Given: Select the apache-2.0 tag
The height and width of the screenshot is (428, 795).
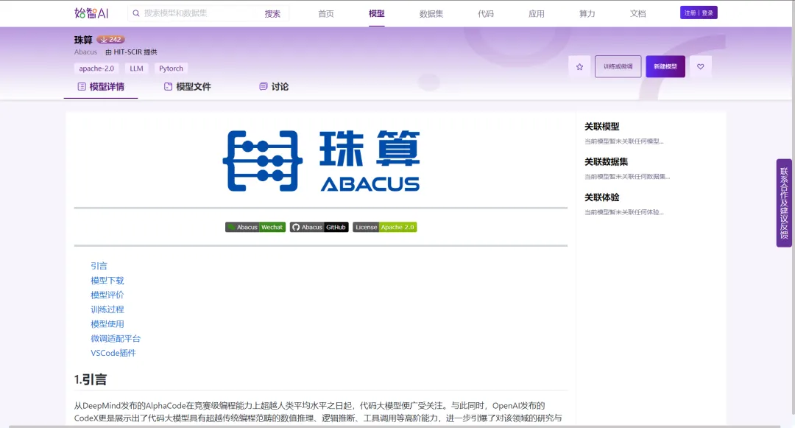Looking at the screenshot, I should [x=96, y=69].
